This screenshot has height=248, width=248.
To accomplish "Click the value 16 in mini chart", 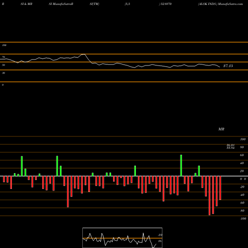I will (x=160, y=241).
